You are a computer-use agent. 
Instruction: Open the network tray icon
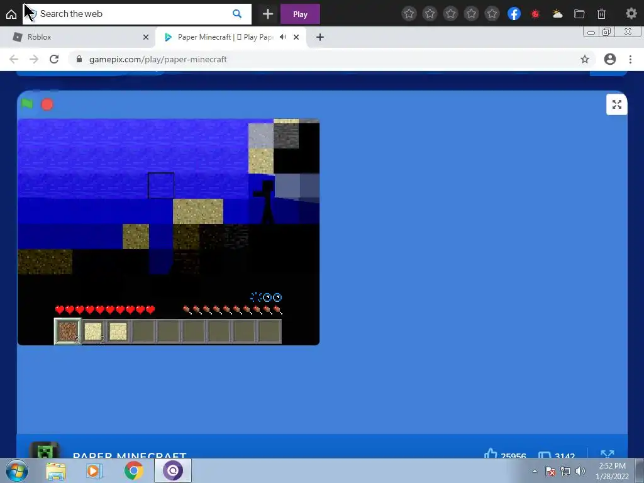565,471
